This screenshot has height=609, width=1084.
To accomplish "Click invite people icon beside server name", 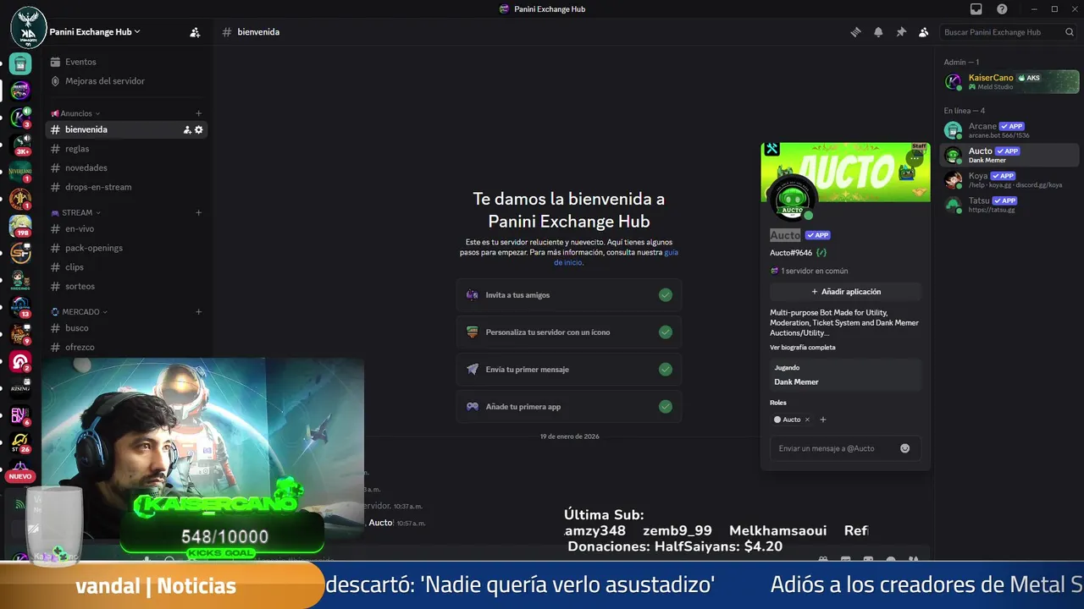I will [195, 32].
